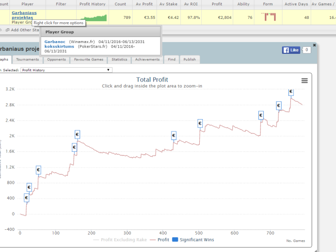
Task: Open the Achievements tab
Action: [148, 59]
